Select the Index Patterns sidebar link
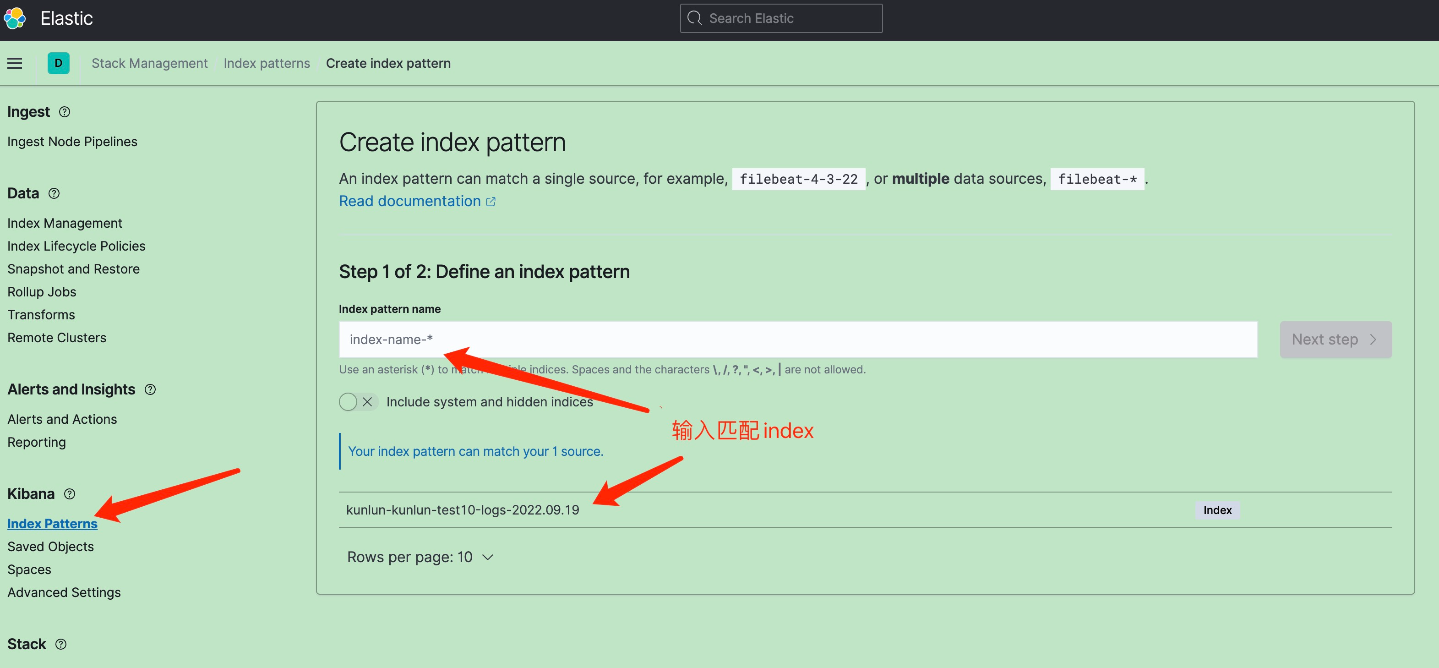The image size is (1439, 668). [x=52, y=524]
